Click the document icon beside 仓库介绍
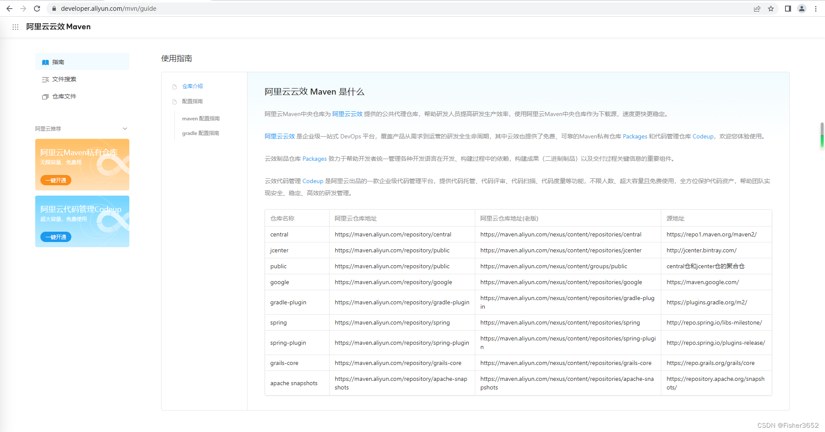Image resolution: width=825 pixels, height=432 pixels. tap(174, 87)
